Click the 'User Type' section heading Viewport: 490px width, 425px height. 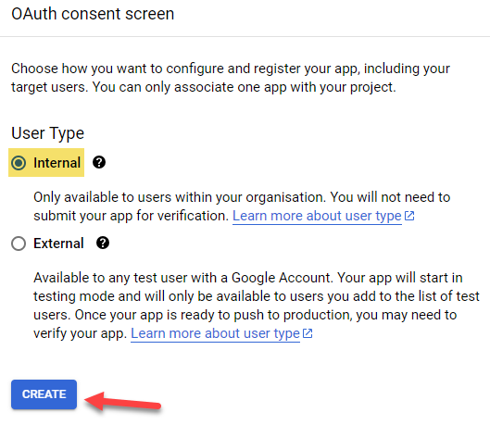tap(47, 133)
